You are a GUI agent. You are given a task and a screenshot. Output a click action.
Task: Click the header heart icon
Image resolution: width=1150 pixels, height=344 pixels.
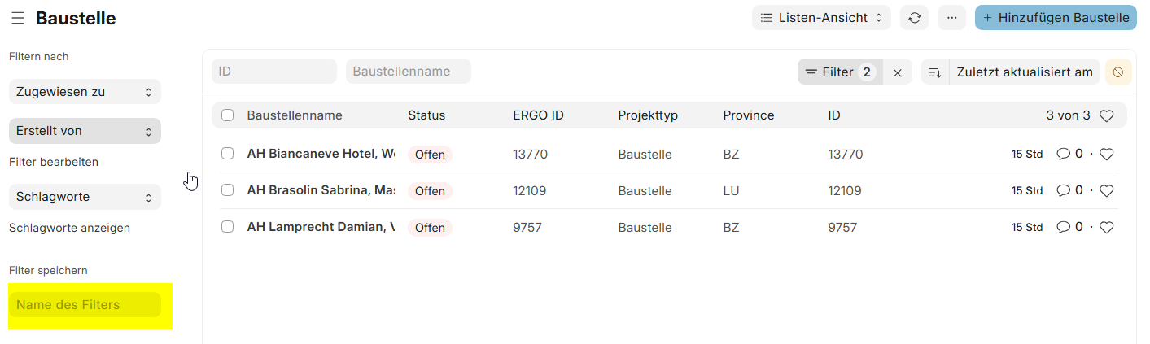[x=1106, y=116]
